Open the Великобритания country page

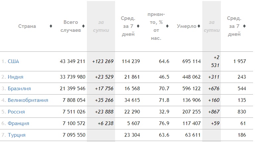[28, 100]
